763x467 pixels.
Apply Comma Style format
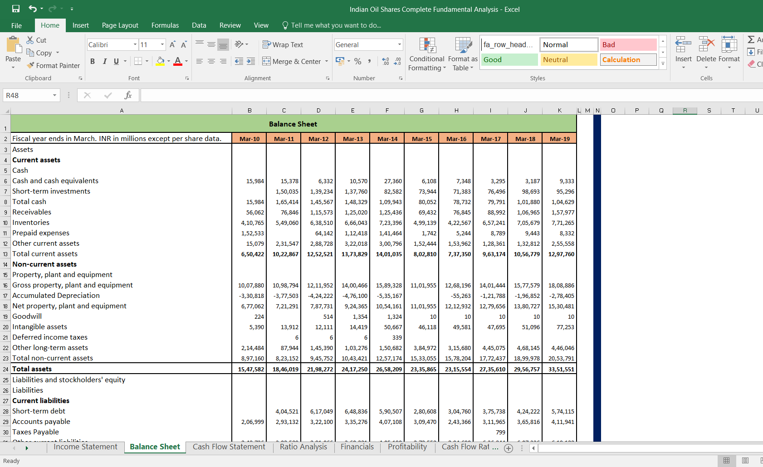tap(370, 61)
